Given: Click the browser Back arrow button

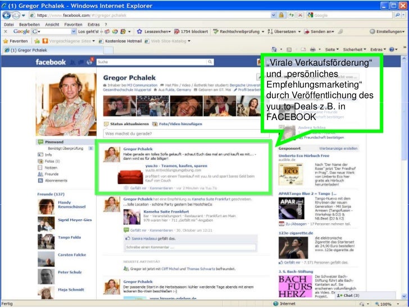Looking at the screenshot, I should click(7, 15).
